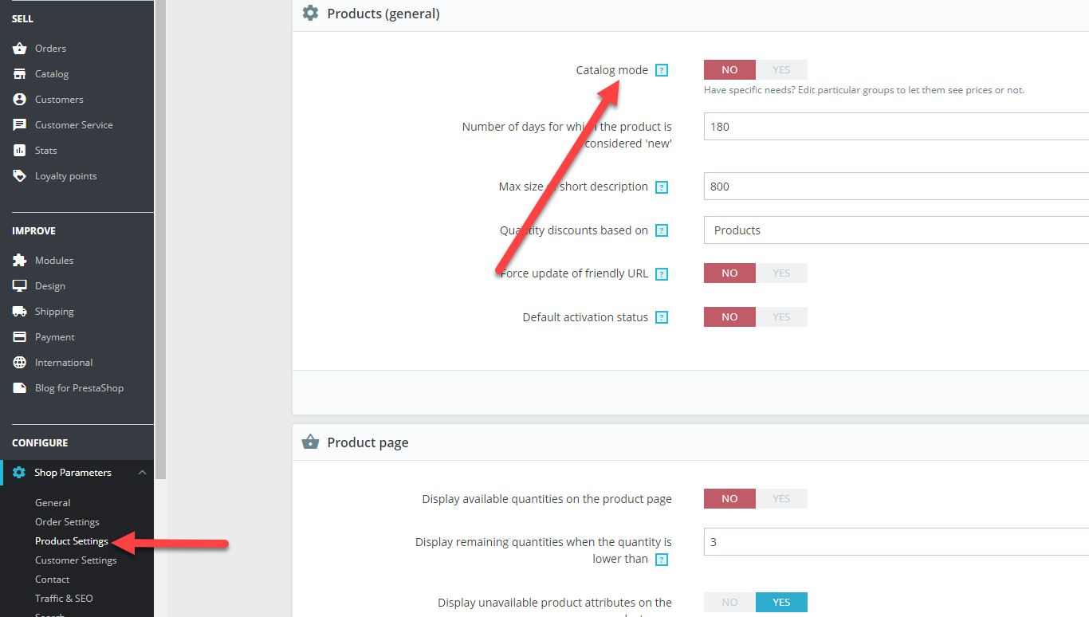Set Display unavailable product attributes to NO

point(729,603)
